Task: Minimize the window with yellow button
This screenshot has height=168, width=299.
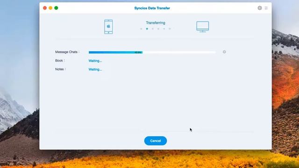Action: click(50, 8)
